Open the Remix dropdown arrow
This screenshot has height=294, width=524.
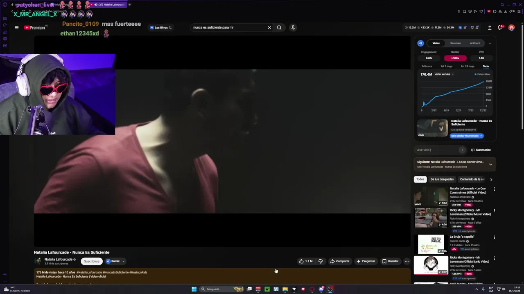123,261
